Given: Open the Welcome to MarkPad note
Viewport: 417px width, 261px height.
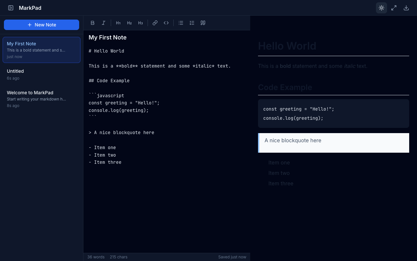Looking at the screenshot, I should tap(41, 99).
